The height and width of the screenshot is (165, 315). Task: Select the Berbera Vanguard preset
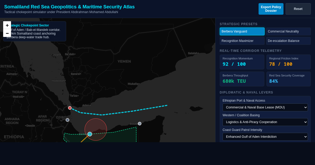point(242,31)
